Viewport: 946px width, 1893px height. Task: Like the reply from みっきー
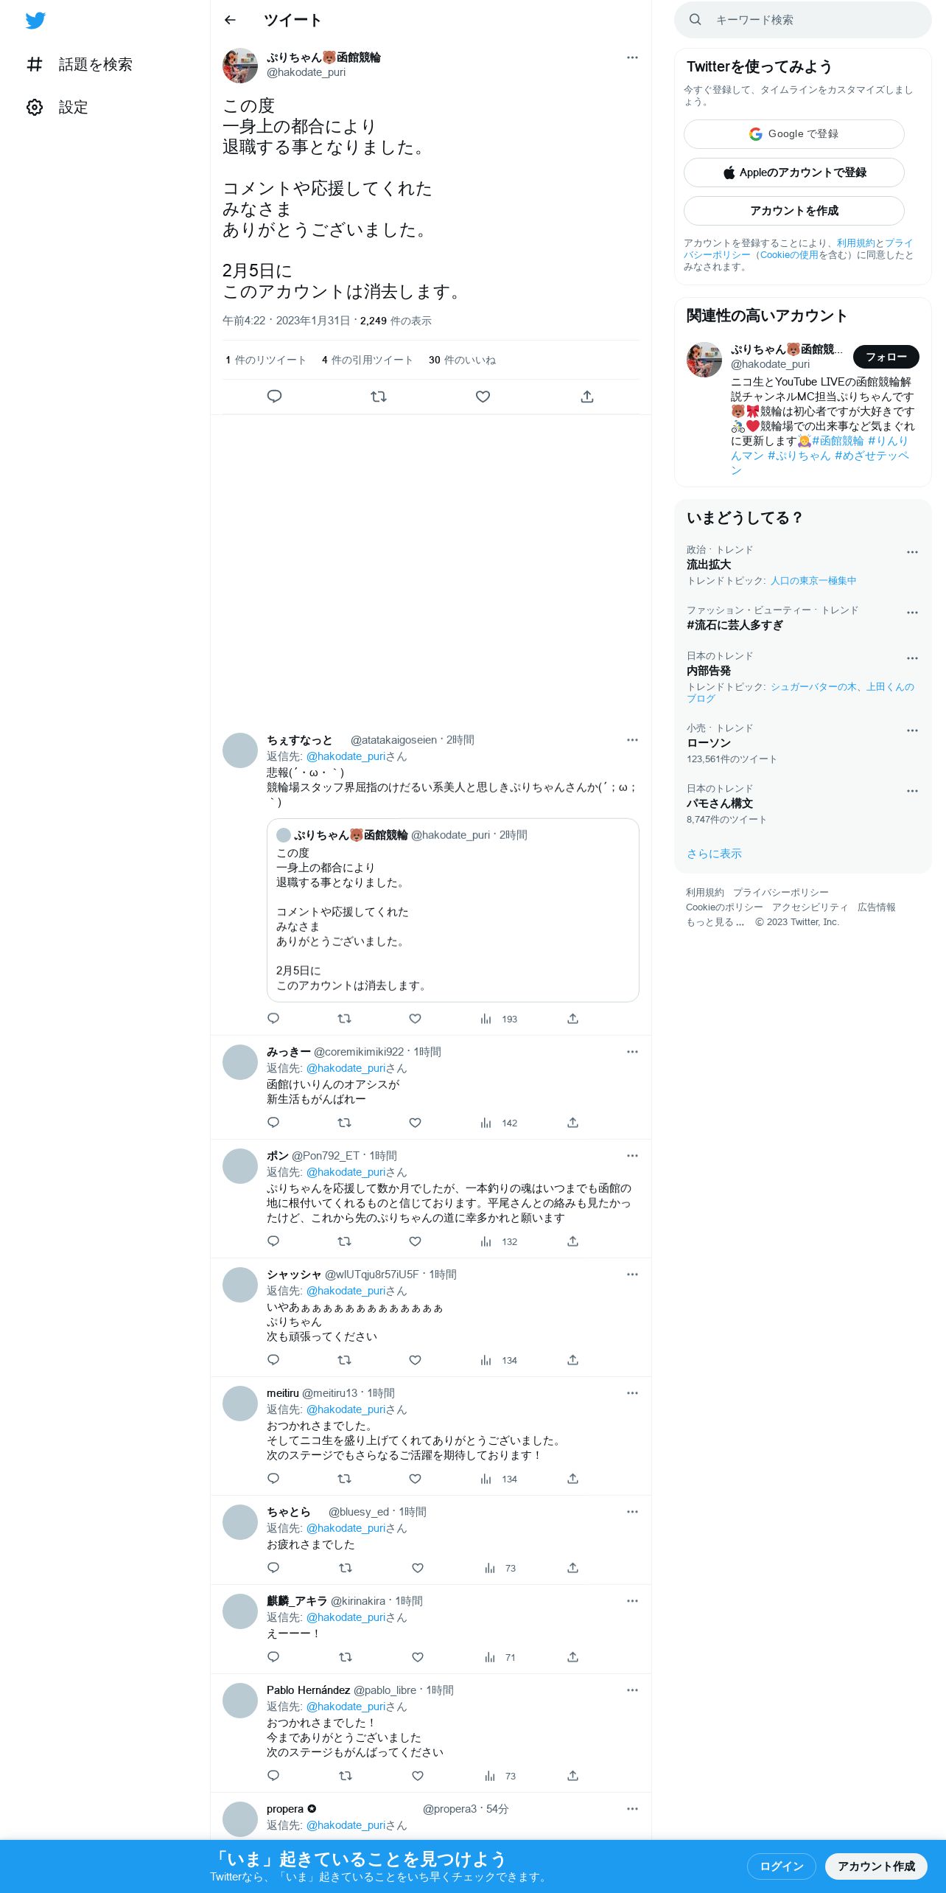415,1123
